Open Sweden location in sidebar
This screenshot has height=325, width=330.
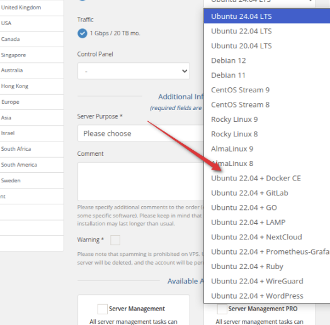[x=31, y=180]
